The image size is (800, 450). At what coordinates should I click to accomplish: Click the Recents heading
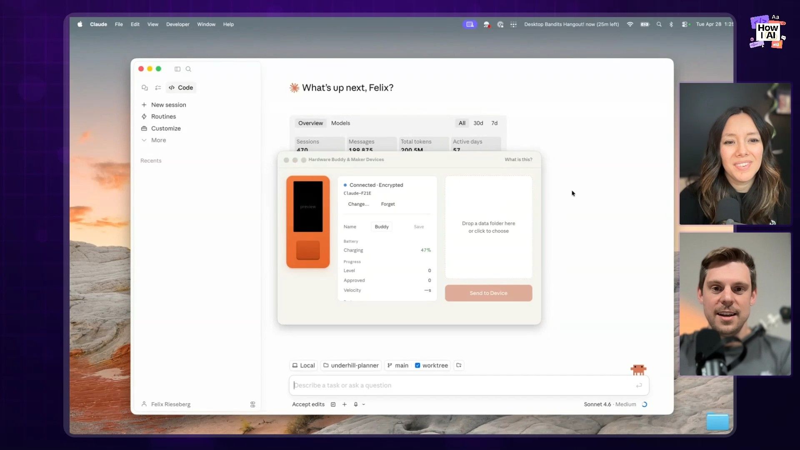point(151,160)
